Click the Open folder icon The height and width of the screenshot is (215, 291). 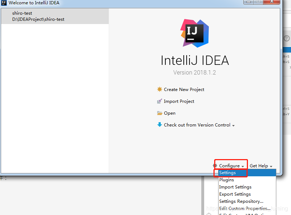click(x=160, y=113)
